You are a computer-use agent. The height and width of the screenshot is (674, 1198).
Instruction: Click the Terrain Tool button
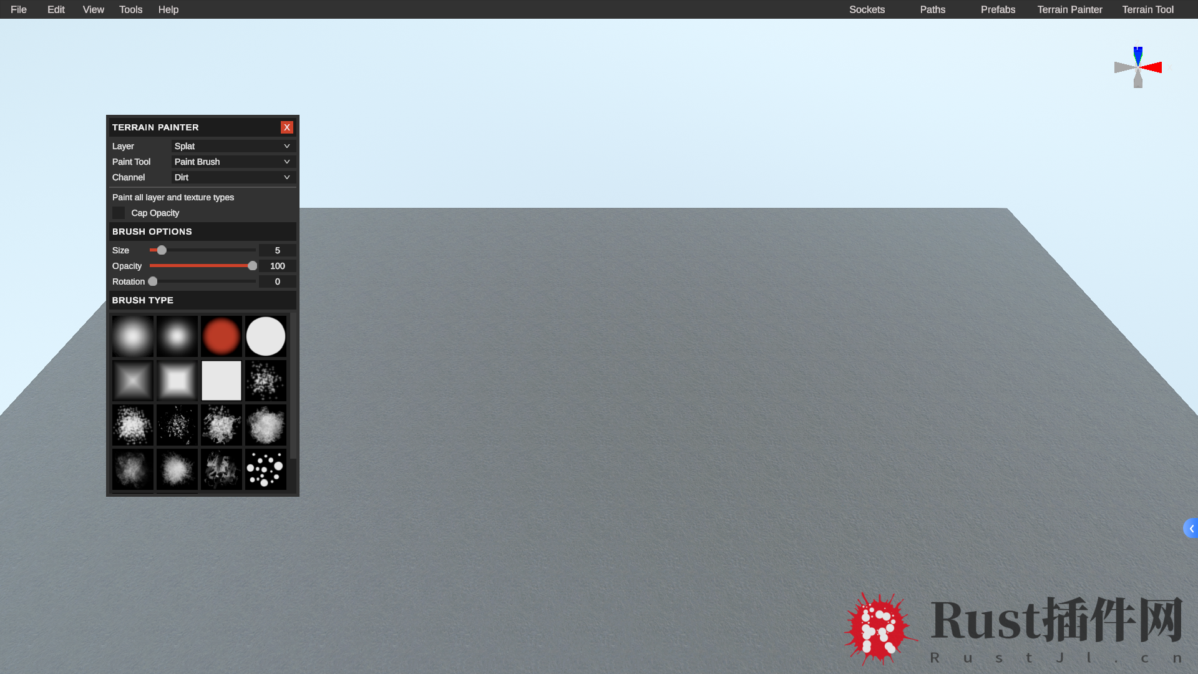tap(1147, 9)
